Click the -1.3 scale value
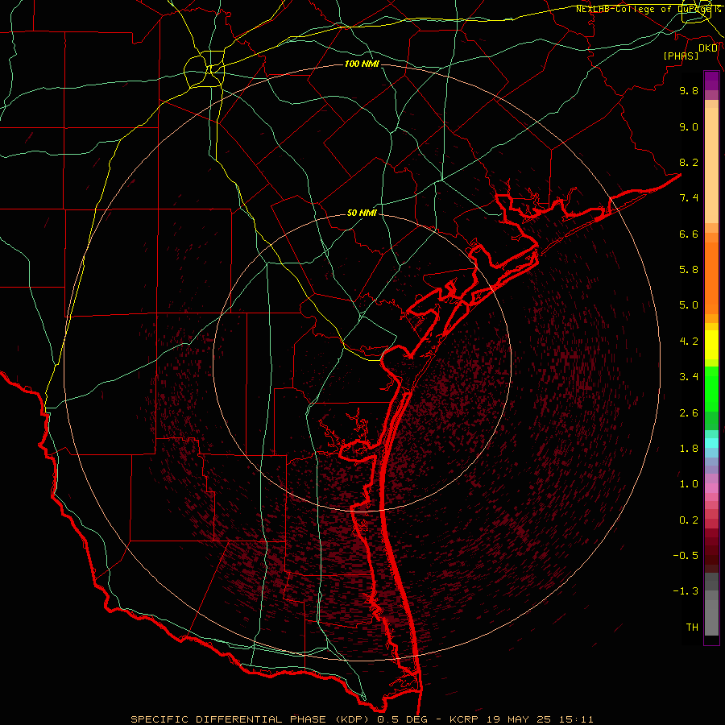The image size is (725, 725). click(686, 591)
